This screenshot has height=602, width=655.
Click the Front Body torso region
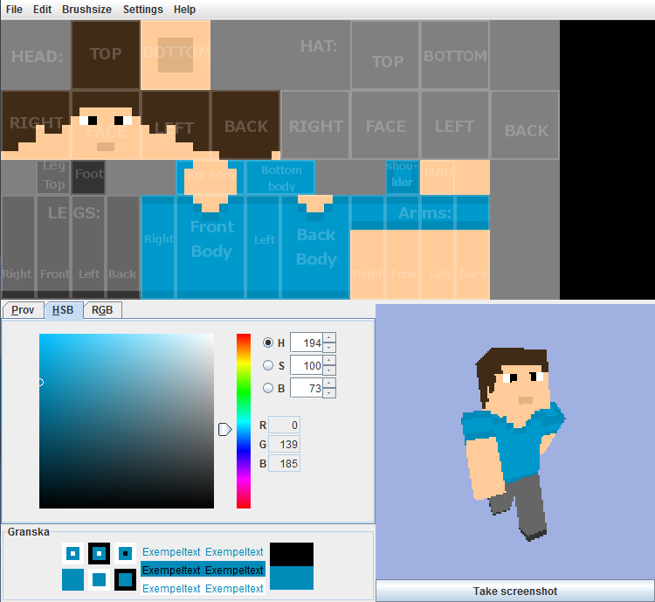click(x=211, y=246)
